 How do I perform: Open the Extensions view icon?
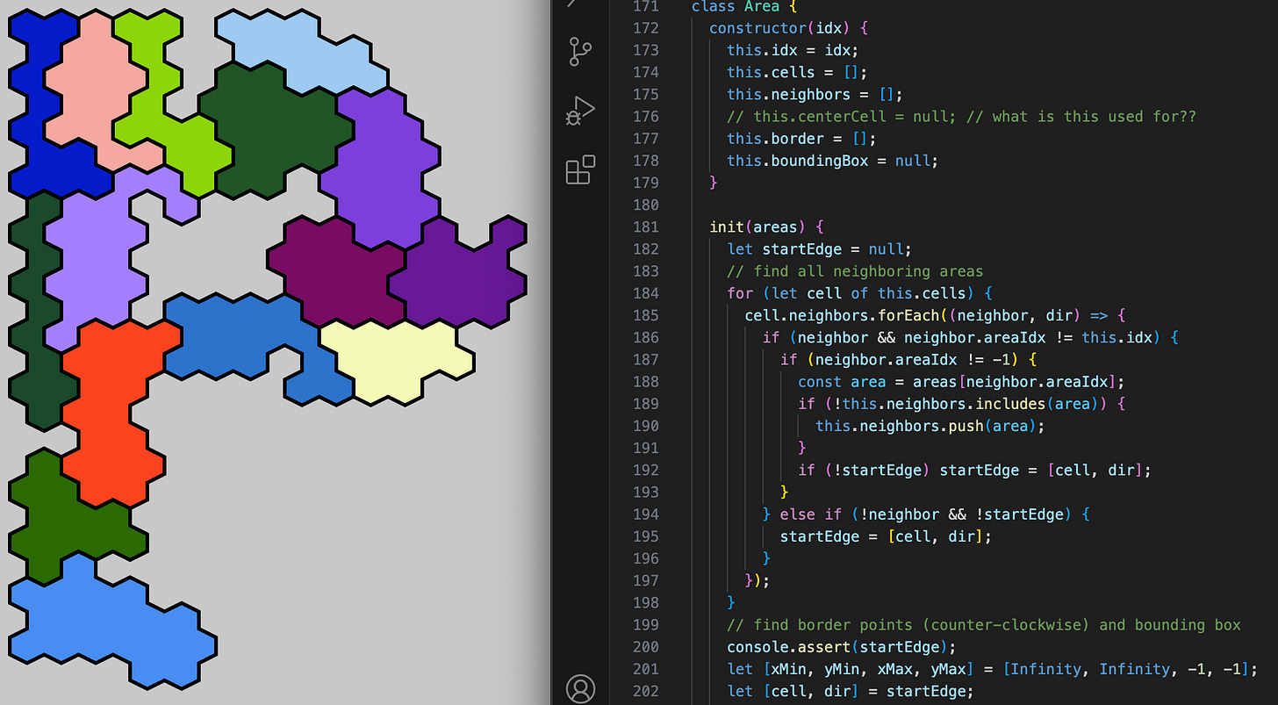pyautogui.click(x=580, y=169)
